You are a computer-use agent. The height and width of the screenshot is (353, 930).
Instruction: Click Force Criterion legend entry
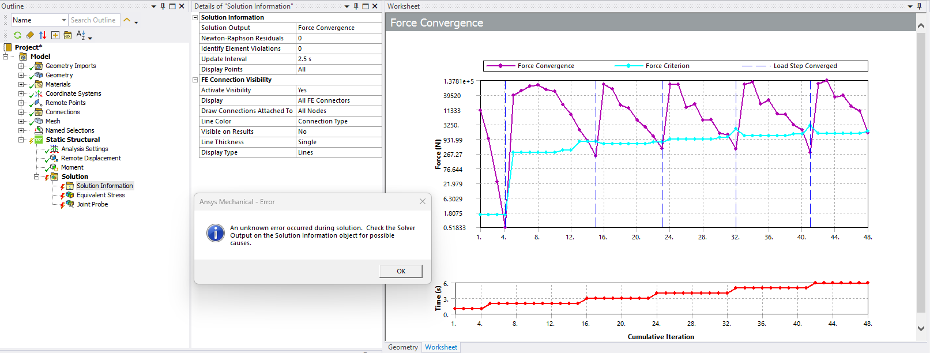[x=652, y=66]
